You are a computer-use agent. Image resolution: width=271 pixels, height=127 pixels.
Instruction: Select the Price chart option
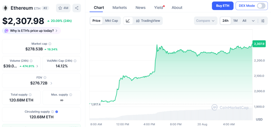(96, 21)
